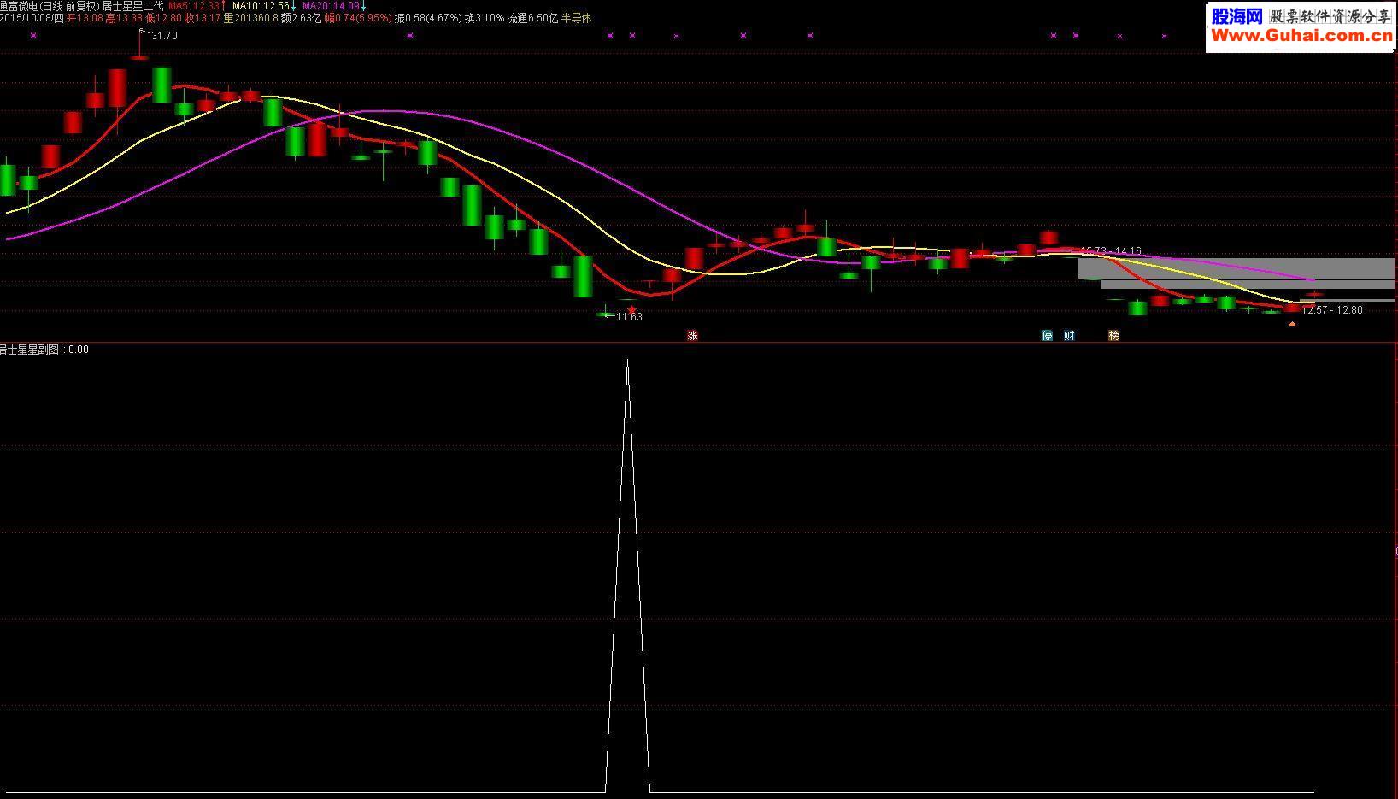This screenshot has height=799, width=1398.
Task: Click the 居士星星副图 sub-chart label
Action: point(30,350)
